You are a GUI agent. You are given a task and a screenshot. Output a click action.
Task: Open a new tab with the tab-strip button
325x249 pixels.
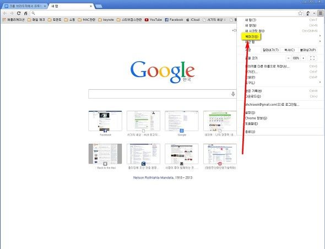(x=99, y=6)
